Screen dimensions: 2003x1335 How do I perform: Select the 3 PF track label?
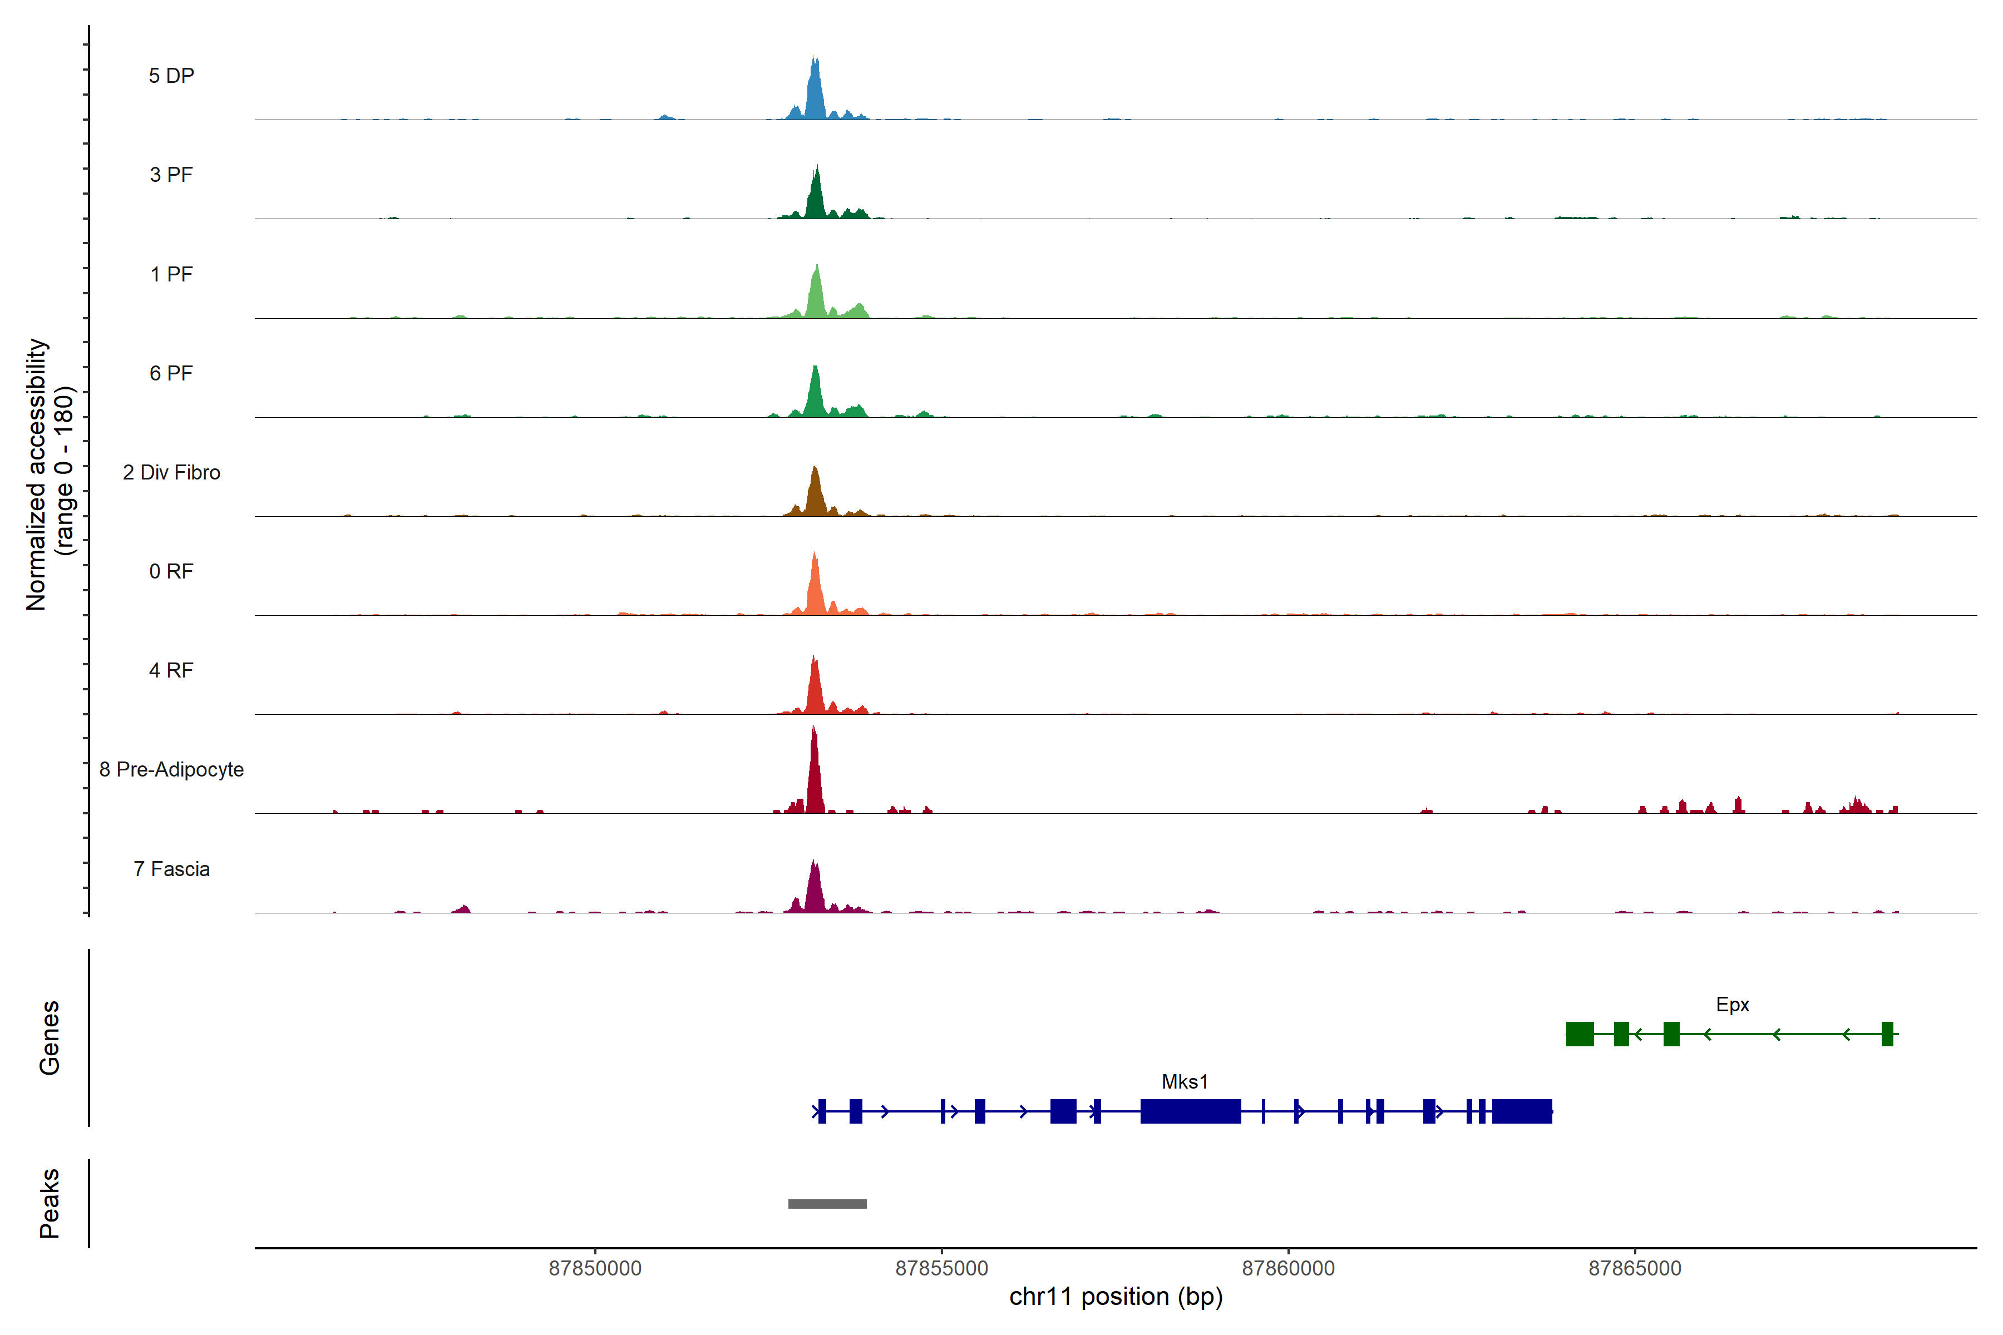pyautogui.click(x=171, y=175)
